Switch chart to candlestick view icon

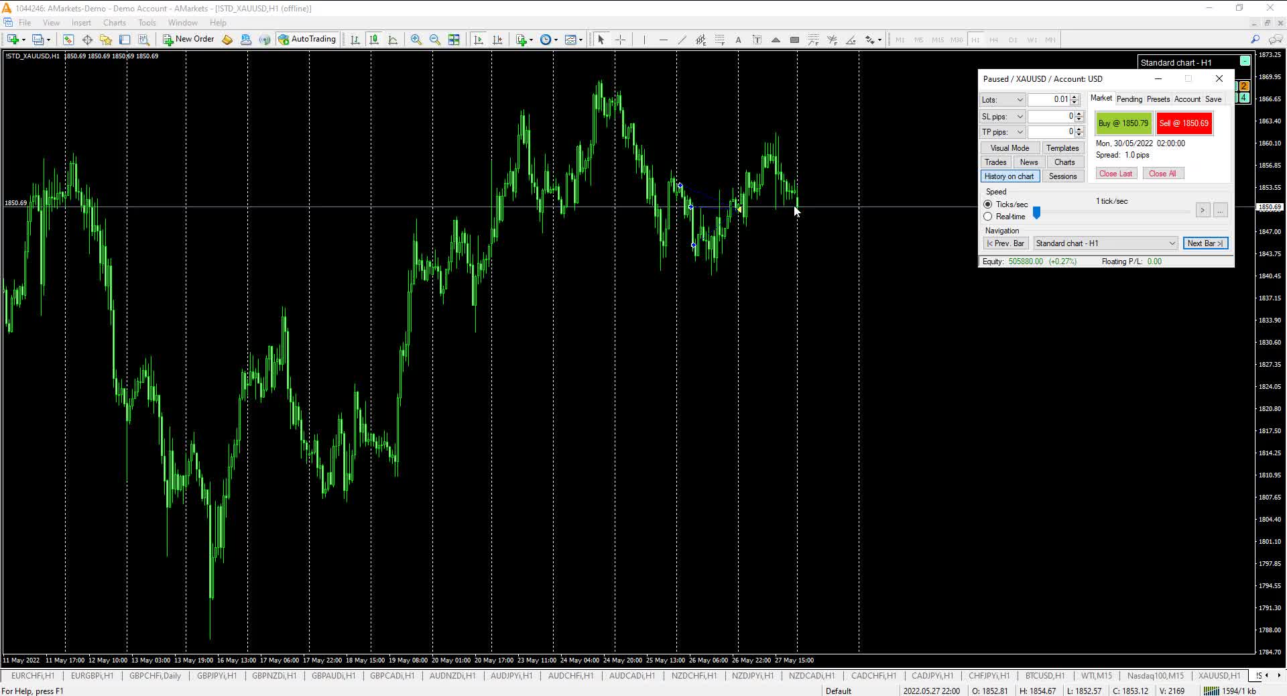374,40
